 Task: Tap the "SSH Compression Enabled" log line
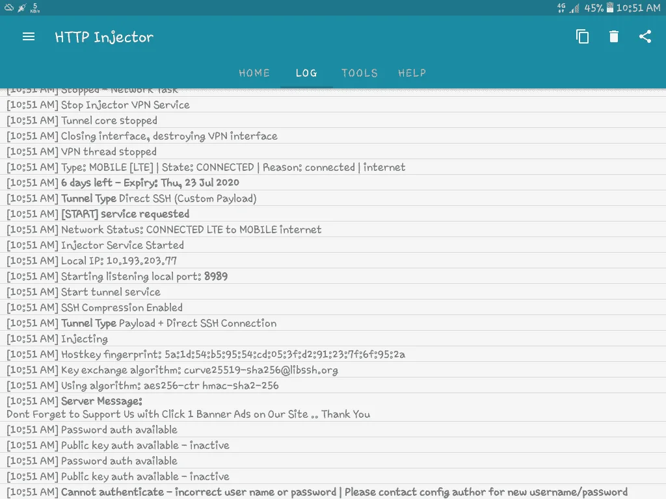click(x=333, y=307)
